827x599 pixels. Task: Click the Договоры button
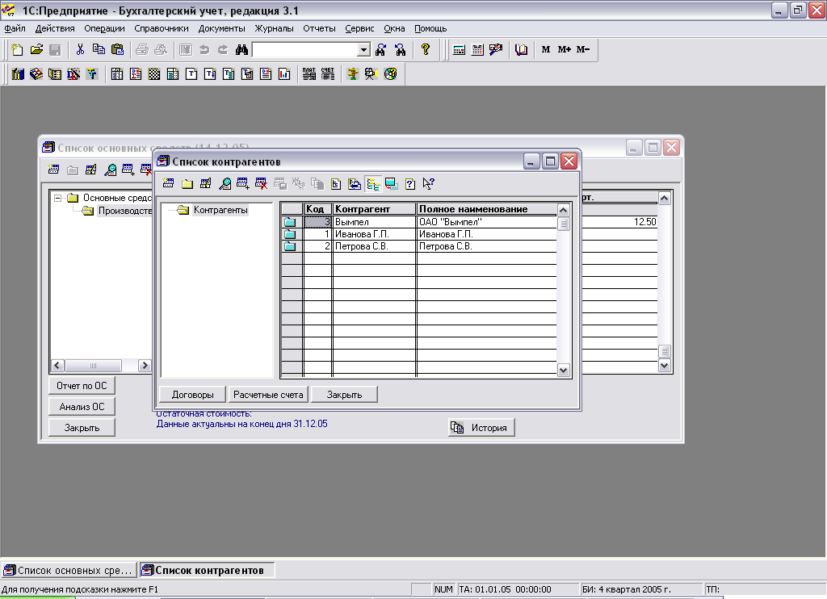192,395
